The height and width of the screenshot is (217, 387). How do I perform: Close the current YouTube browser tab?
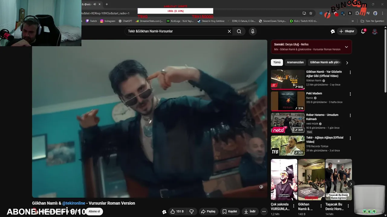99,4
